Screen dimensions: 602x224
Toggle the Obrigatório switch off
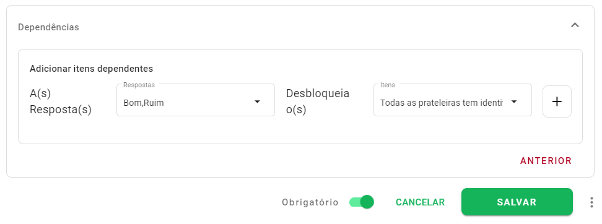(x=361, y=202)
